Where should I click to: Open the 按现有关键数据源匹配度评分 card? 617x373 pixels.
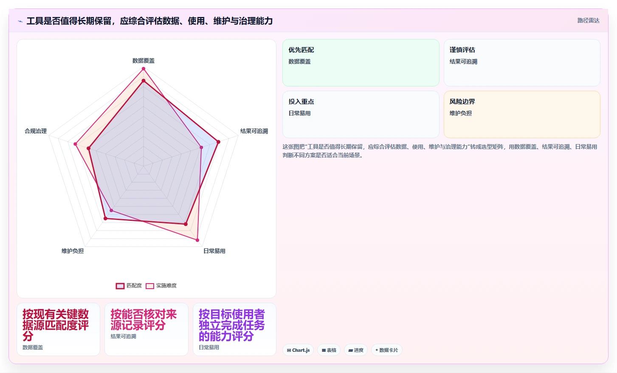pos(59,329)
